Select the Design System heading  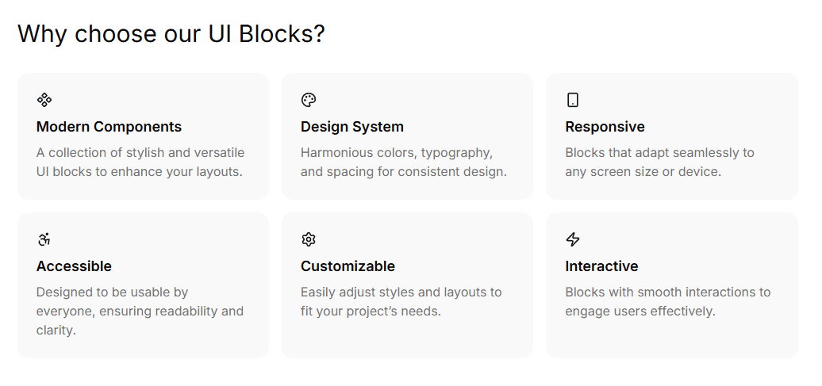[352, 127]
